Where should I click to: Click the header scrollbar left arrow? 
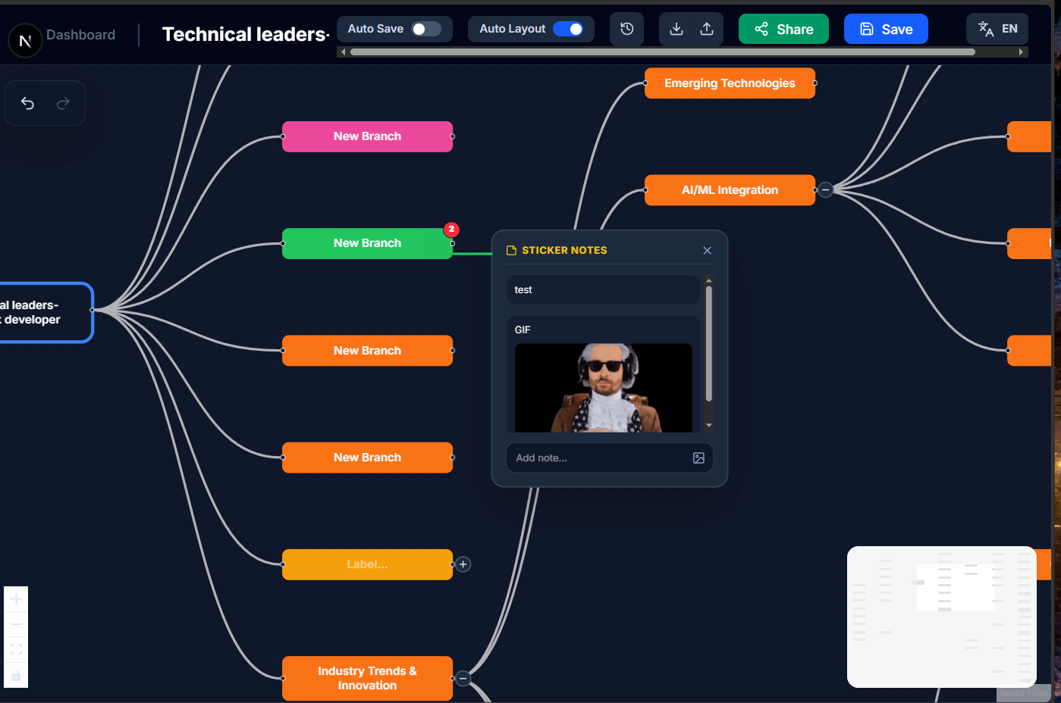(343, 52)
